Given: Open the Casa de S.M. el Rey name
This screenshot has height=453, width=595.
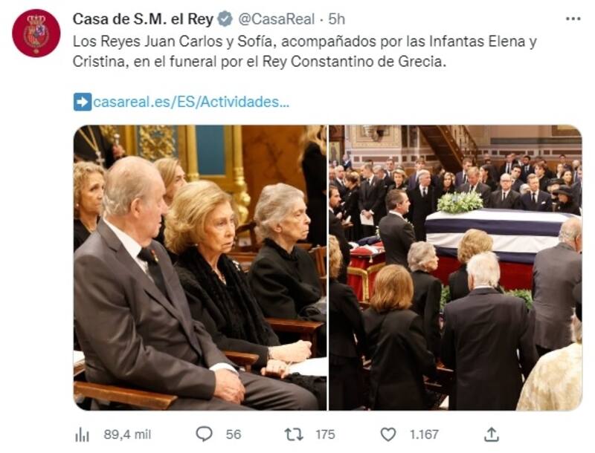Looking at the screenshot, I should point(143,19).
